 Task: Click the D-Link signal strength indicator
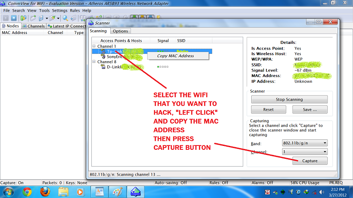(163, 67)
